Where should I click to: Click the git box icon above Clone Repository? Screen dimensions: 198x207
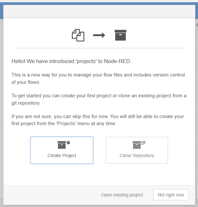137,145
